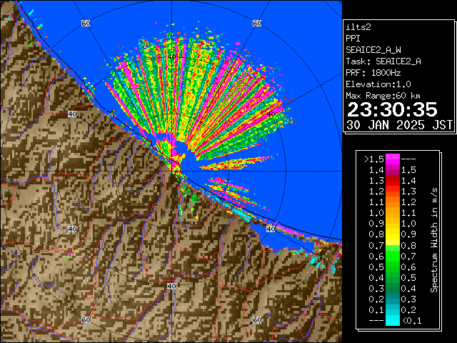This screenshot has width=457, height=343.
Task: Click the 'PRF: 1800Hz' value
Action: coord(373,73)
